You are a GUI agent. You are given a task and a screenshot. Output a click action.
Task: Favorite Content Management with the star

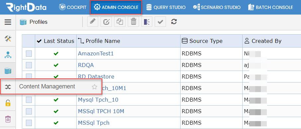(94, 87)
